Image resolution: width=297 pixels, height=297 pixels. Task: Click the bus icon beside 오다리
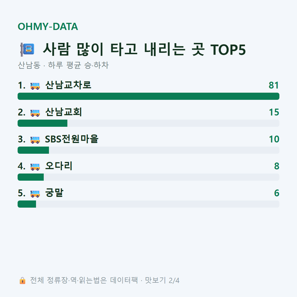[35, 167]
